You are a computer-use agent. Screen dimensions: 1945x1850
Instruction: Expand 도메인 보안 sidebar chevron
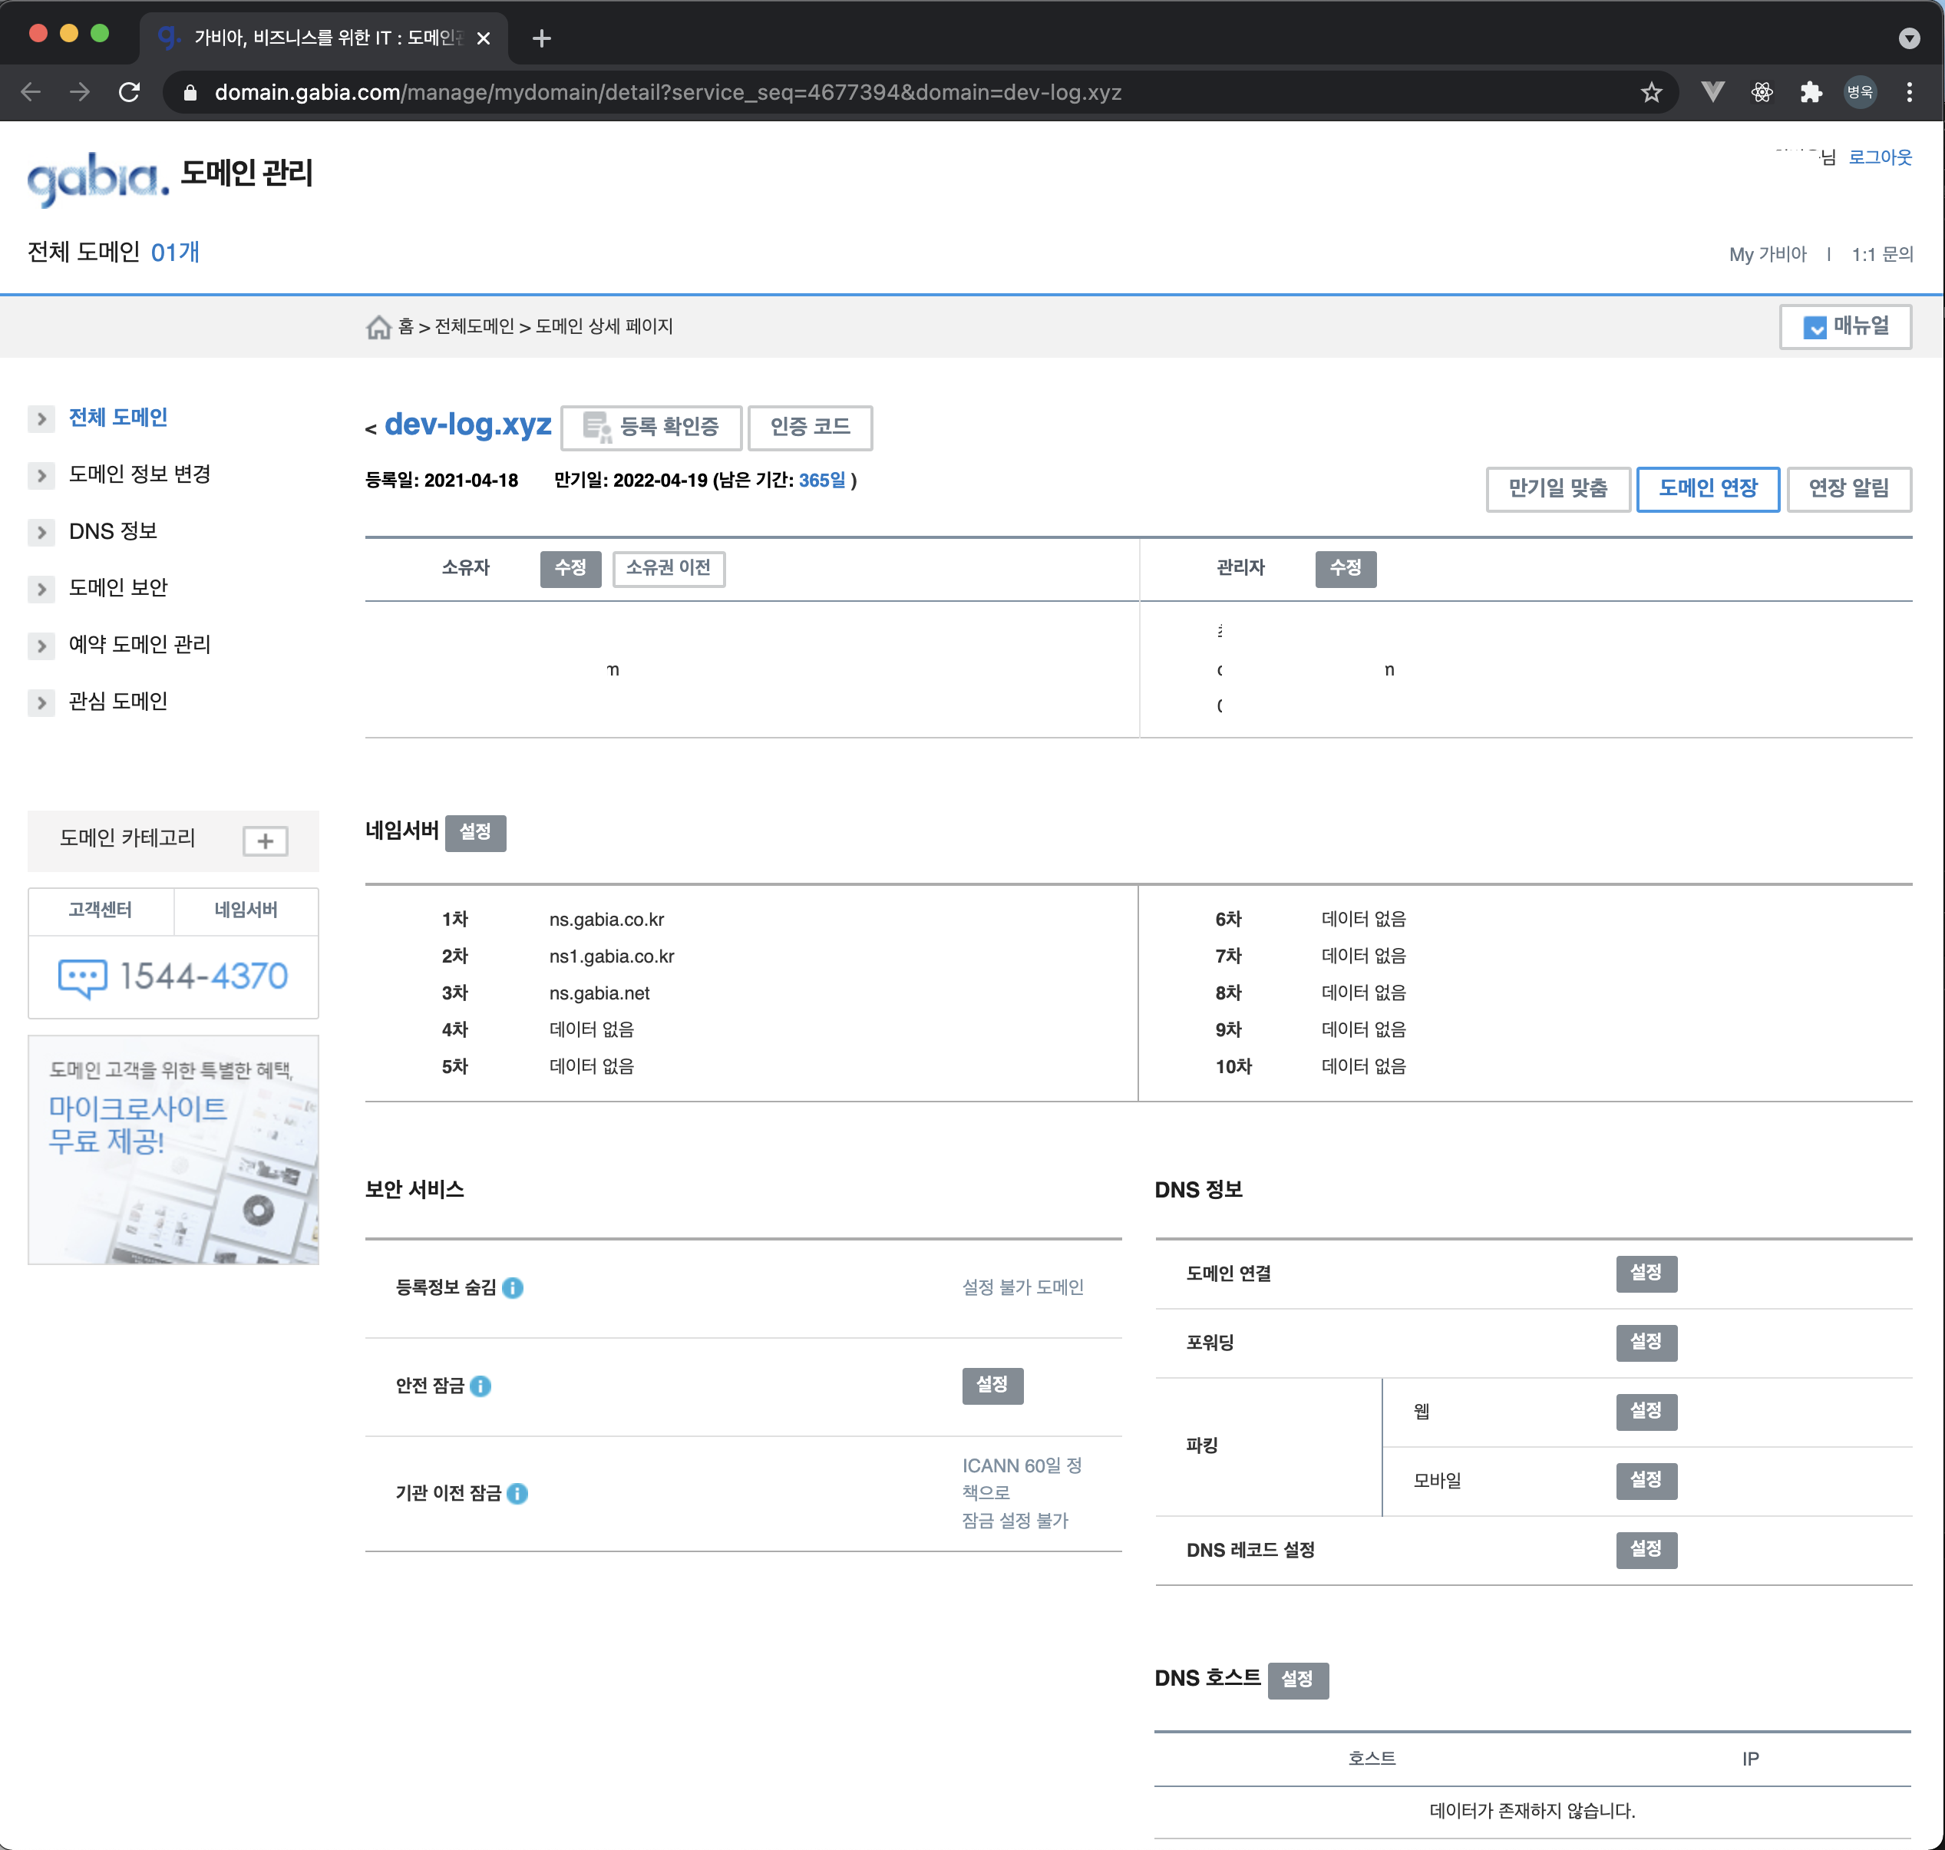click(x=41, y=589)
